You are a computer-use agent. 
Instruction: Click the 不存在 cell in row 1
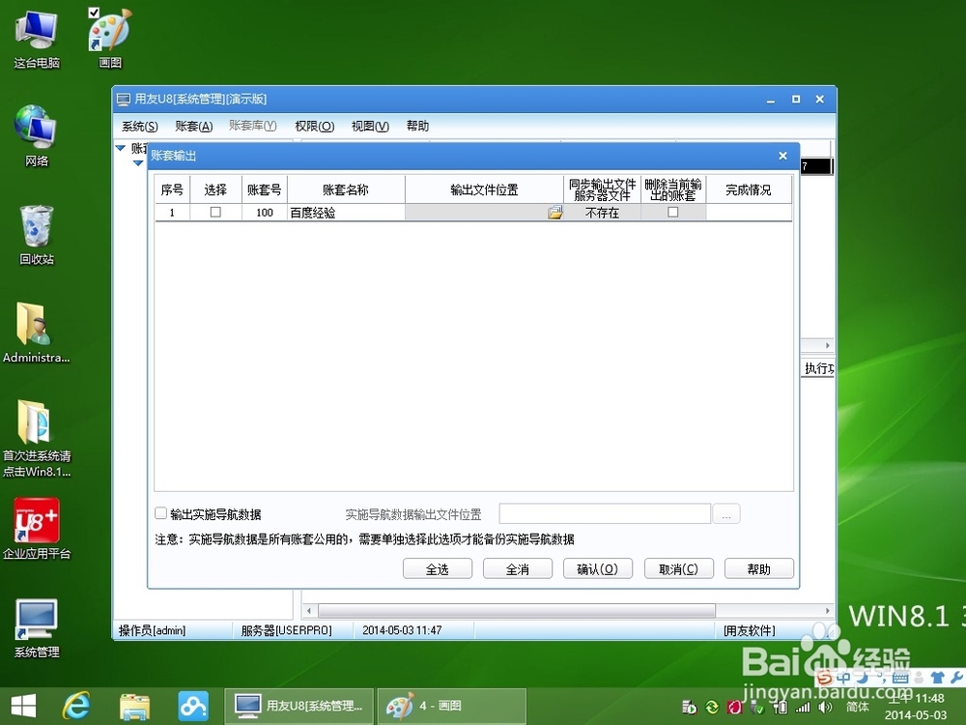(602, 212)
